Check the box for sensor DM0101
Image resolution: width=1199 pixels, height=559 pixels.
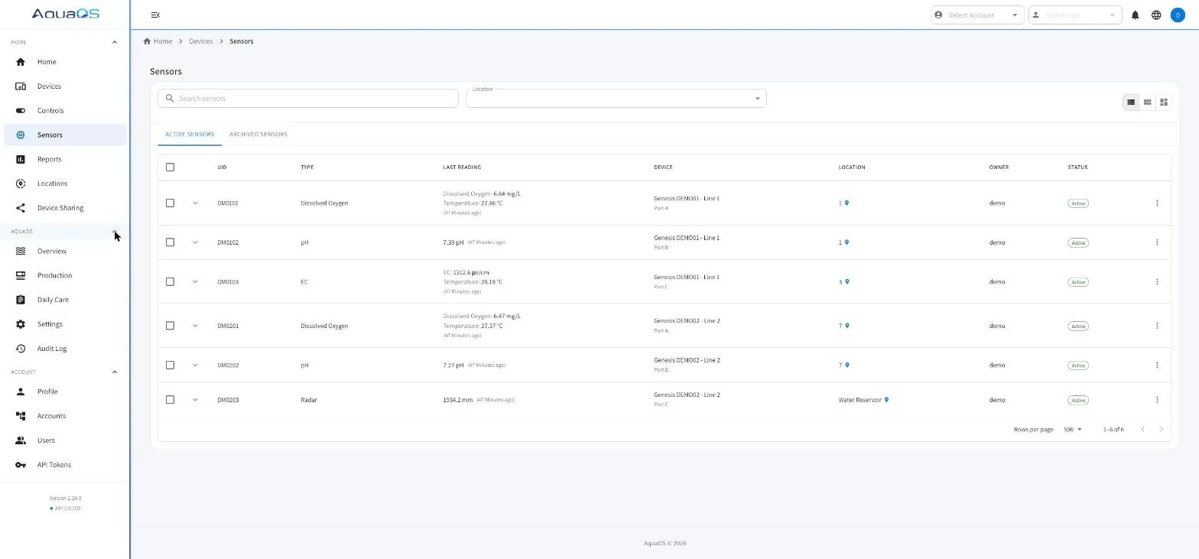170,203
